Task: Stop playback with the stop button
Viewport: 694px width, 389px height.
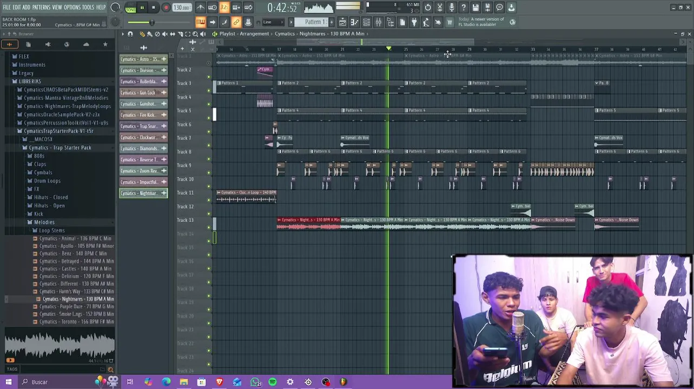Action: pyautogui.click(x=154, y=8)
